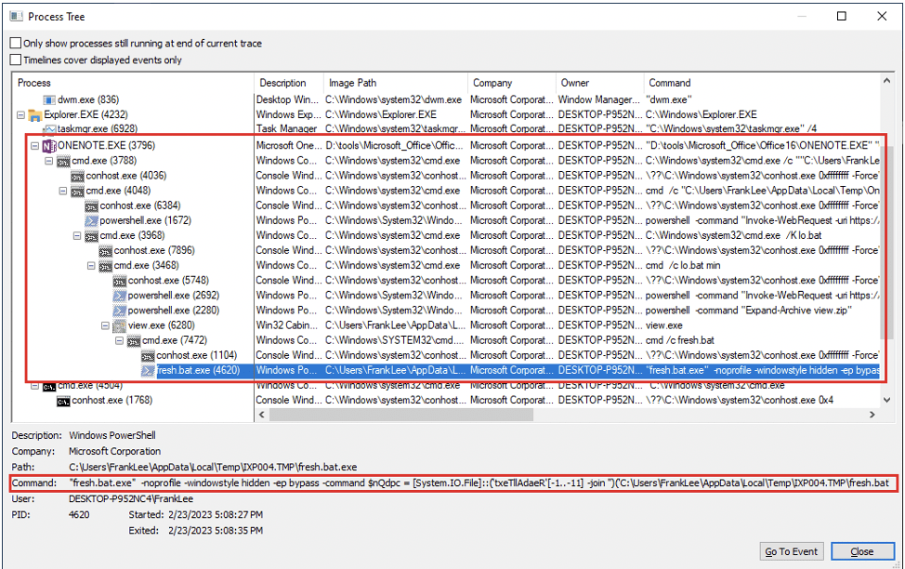Screen dimensions: 905x569
Task: Click the cmd.exe (3788) icon
Action: tap(63, 161)
